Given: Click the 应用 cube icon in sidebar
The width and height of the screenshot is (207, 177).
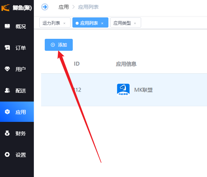Looking at the screenshot, I should pos(7,112).
